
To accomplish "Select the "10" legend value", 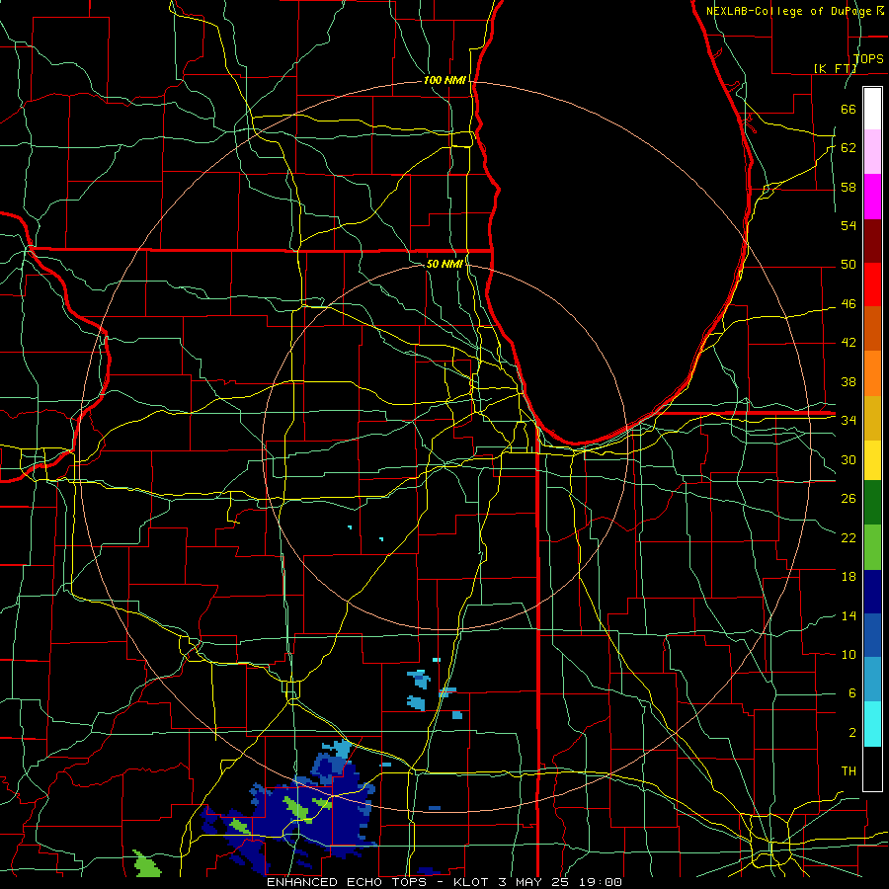I will point(849,654).
